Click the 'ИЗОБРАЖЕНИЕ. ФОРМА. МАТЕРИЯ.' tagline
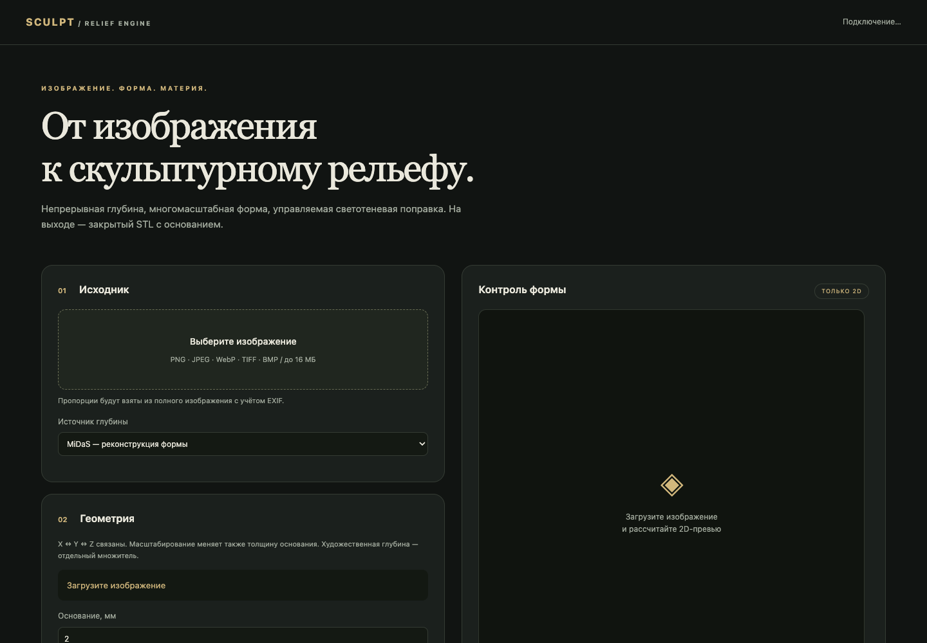 pyautogui.click(x=124, y=89)
